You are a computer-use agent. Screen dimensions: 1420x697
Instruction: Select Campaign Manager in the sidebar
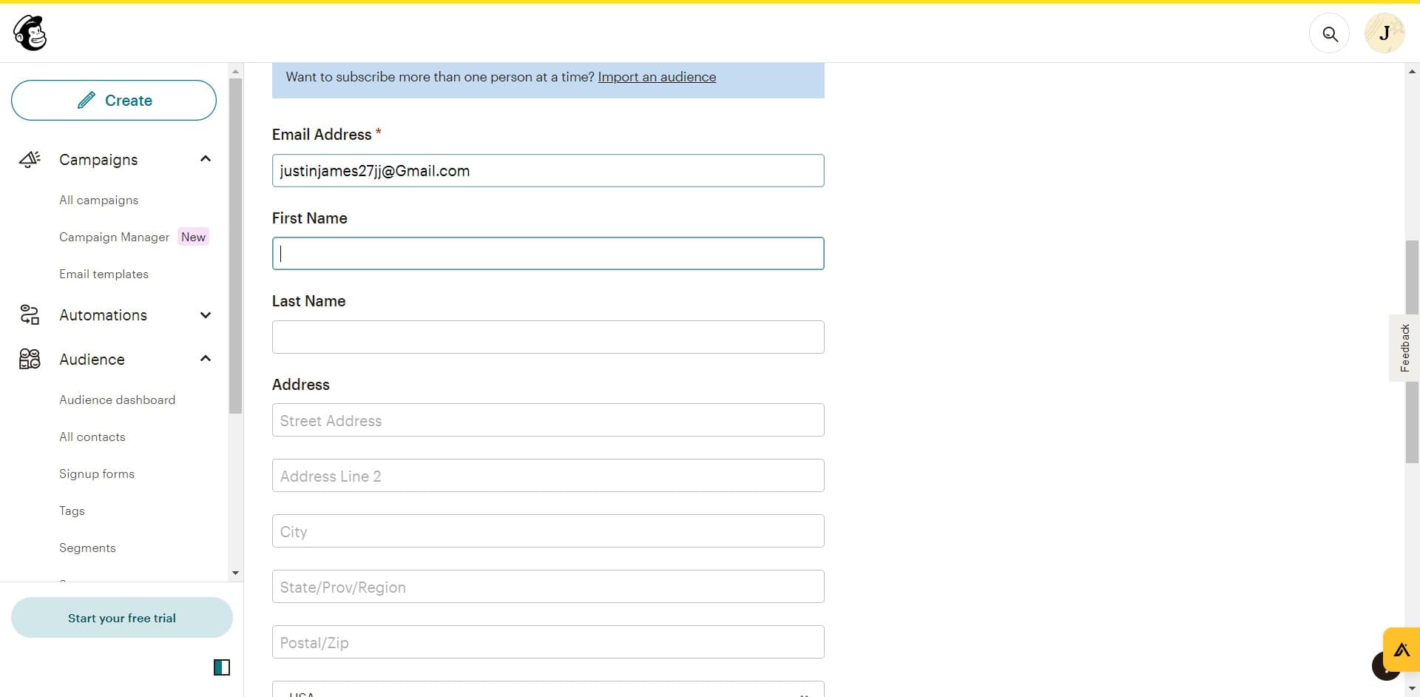(x=113, y=237)
